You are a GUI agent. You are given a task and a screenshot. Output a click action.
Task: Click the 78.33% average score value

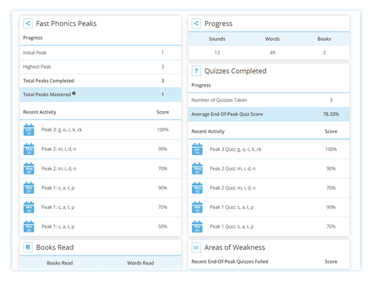(x=331, y=114)
